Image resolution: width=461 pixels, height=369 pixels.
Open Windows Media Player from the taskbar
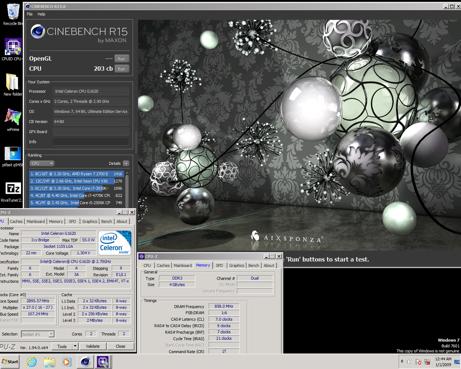[x=67, y=361]
